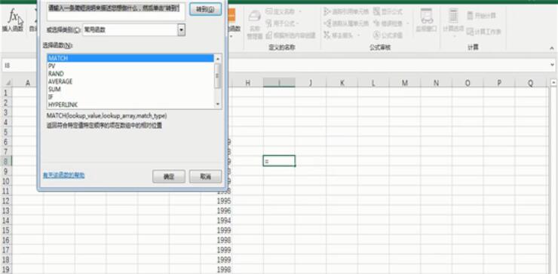Screen dimensions: 558x274
Task: Click the function list scroll up arrow
Action: point(218,58)
